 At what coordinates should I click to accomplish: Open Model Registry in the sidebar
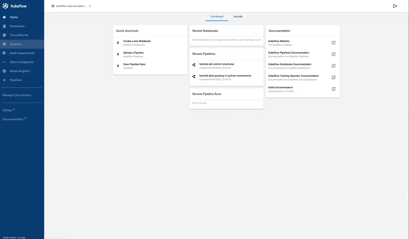(22, 71)
